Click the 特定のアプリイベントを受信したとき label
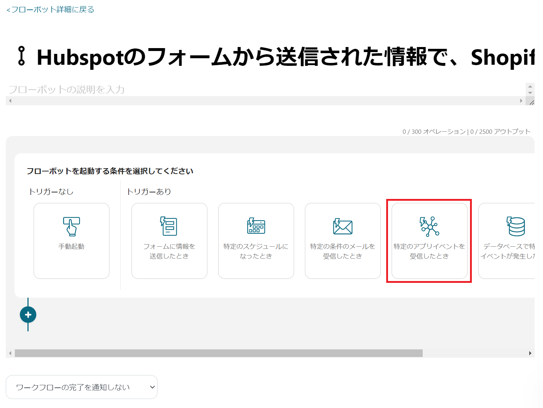Viewport: 543px width, 408px height. pos(429,251)
